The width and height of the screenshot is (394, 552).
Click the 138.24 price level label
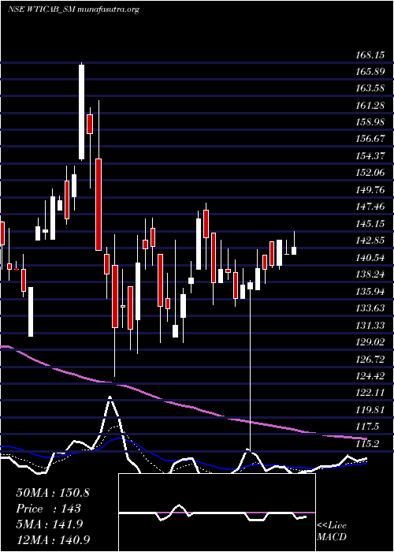click(x=370, y=274)
